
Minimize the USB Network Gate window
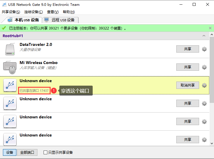pos(181,4)
